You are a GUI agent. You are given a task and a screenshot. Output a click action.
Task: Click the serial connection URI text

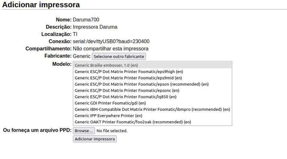[111, 41]
